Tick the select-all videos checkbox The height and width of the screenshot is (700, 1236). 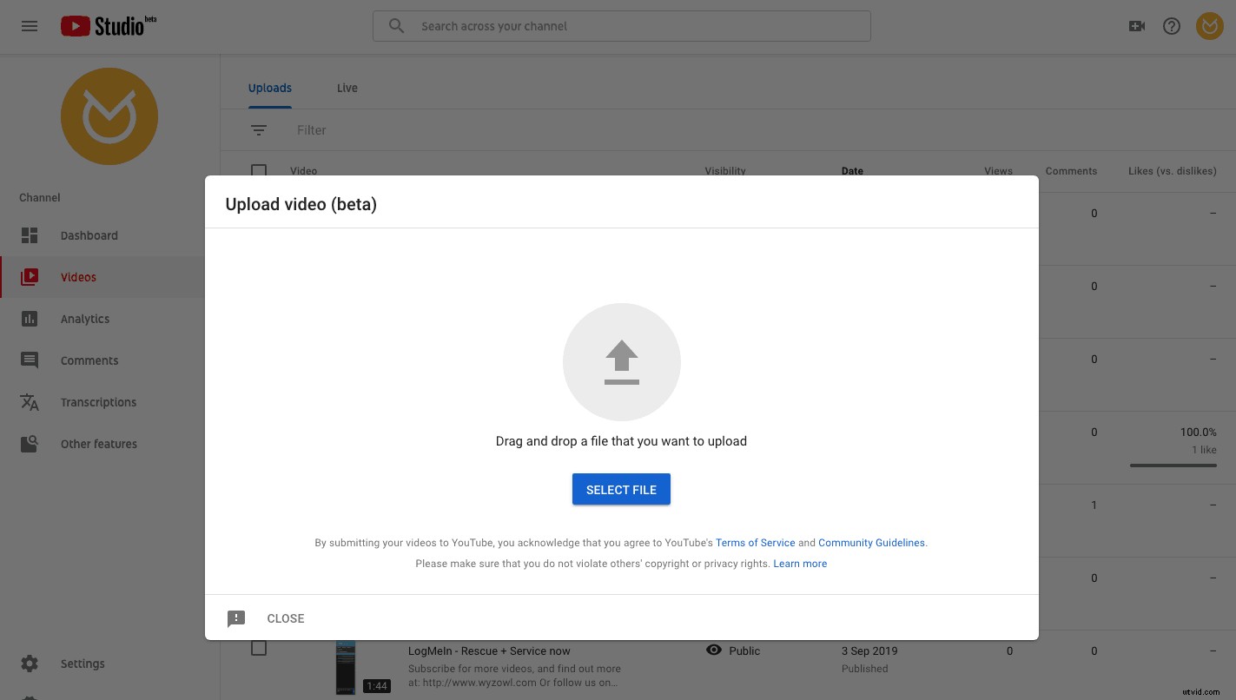(259, 170)
